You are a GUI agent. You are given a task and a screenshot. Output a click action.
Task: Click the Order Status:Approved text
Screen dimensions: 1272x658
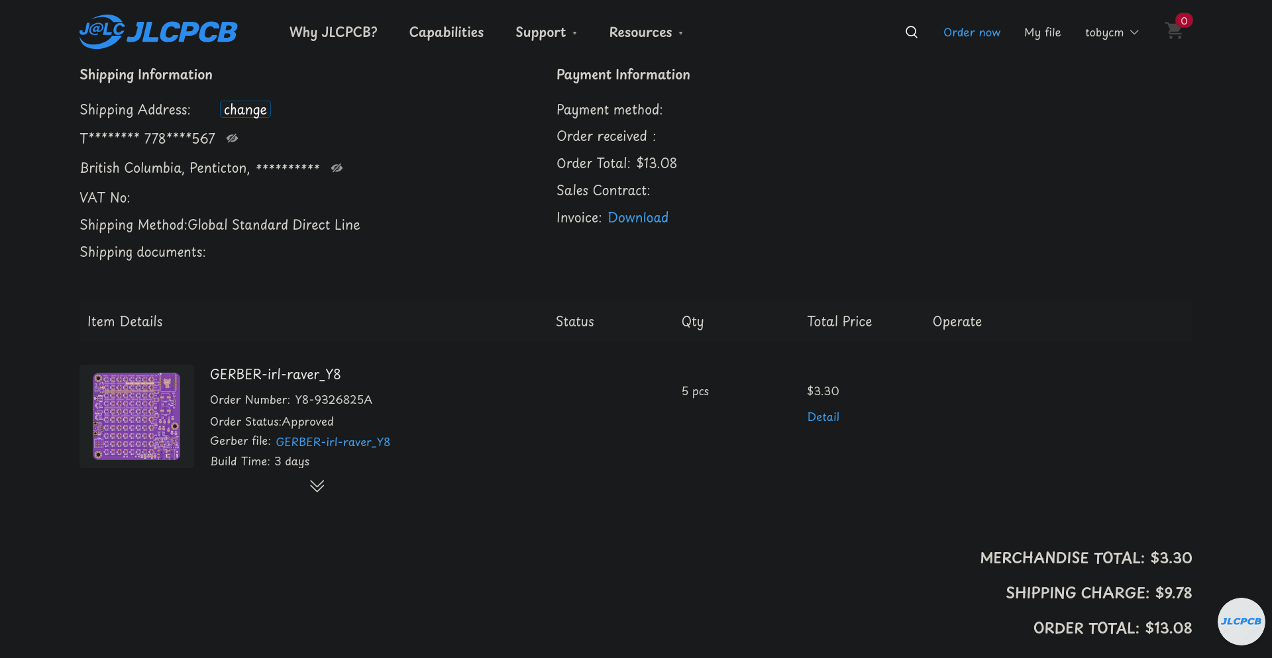tap(272, 422)
